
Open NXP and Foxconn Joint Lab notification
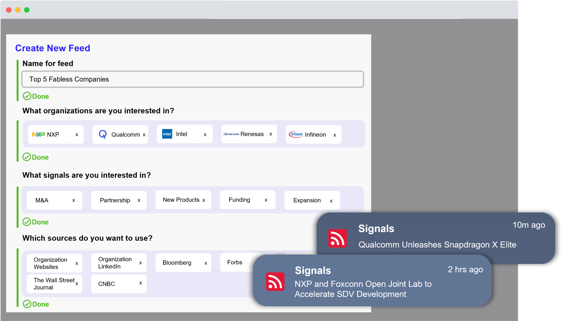[x=372, y=280]
